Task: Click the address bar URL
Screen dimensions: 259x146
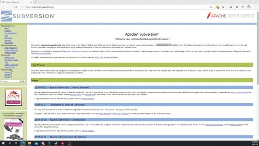Action: [40, 7]
